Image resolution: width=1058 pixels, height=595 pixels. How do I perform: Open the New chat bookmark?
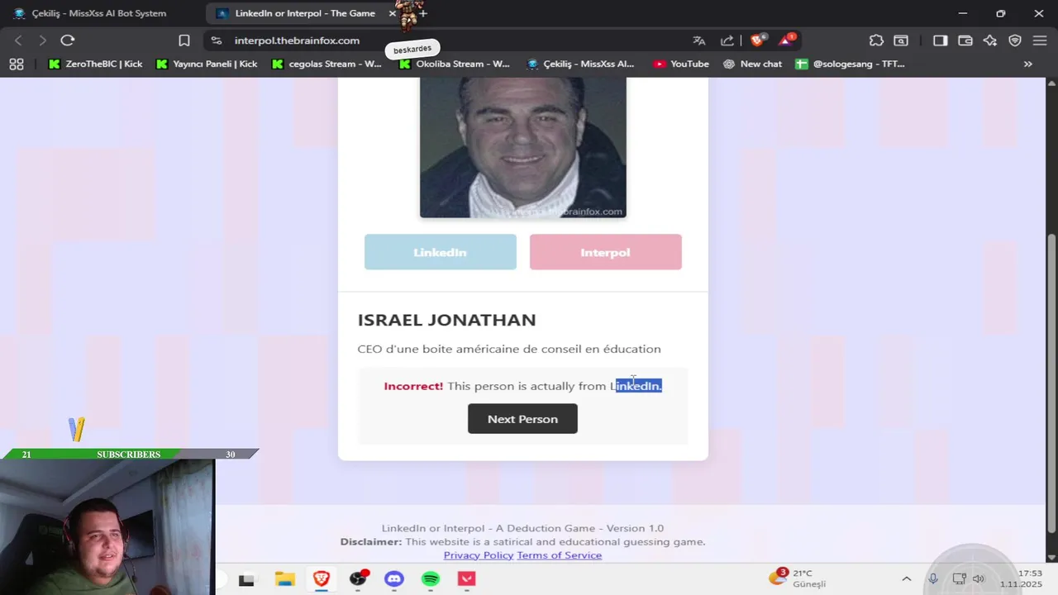(752, 64)
